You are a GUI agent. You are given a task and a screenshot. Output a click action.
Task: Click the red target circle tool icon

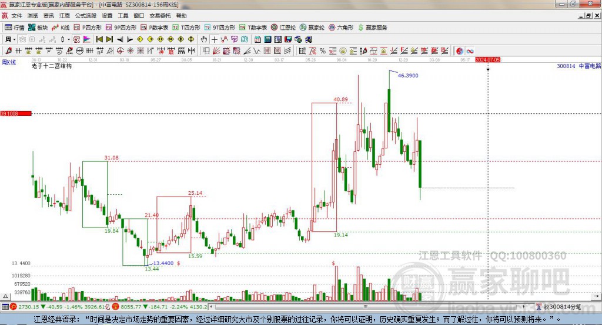(120, 51)
